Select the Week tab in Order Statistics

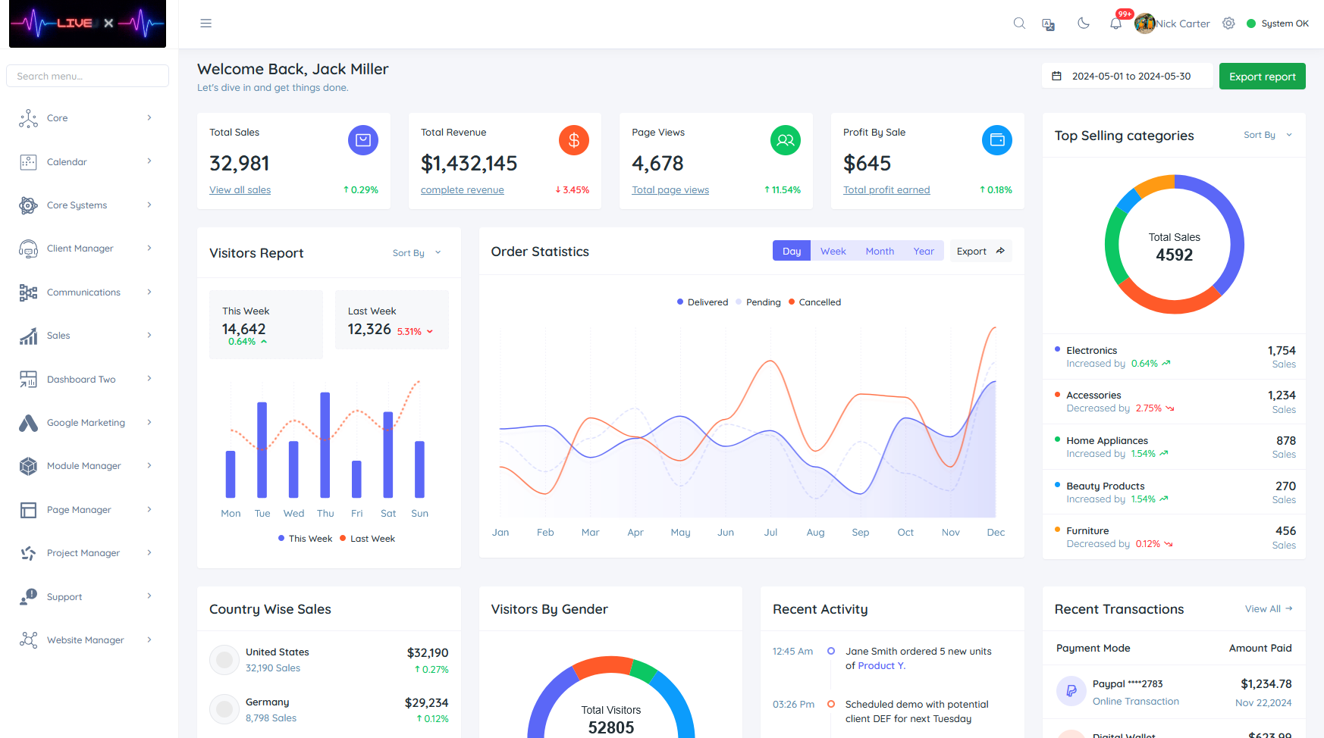pyautogui.click(x=833, y=251)
